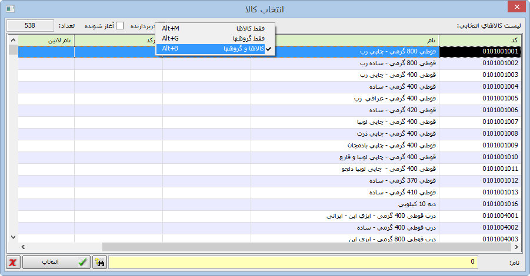530x276 pixels.
Task: Select code cell 0101001003
Action: [480, 75]
